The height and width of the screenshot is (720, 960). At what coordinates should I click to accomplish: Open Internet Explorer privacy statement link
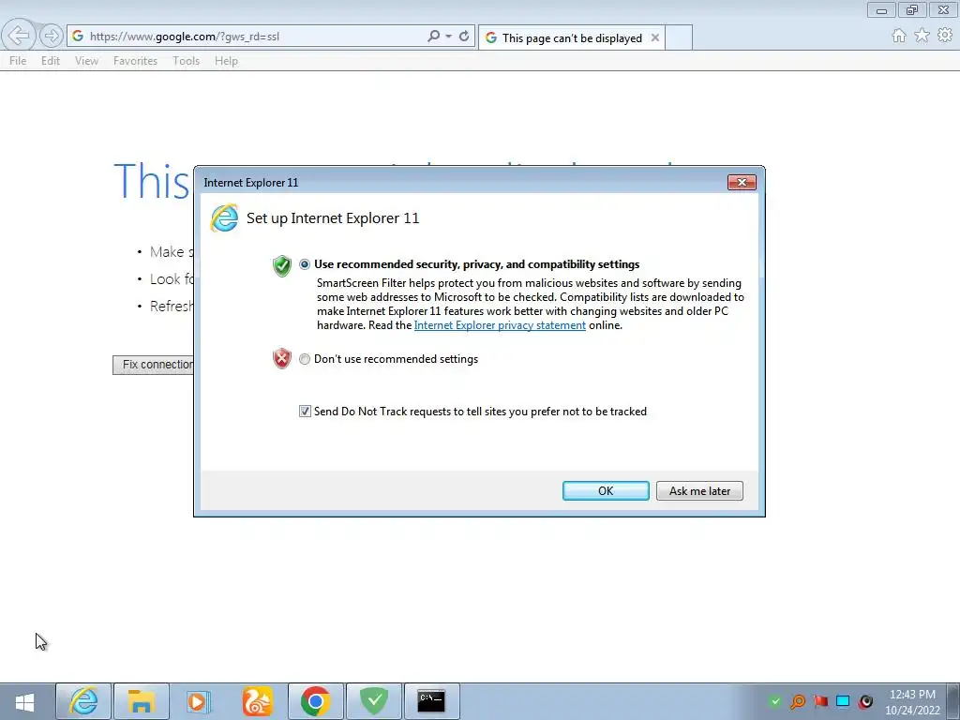(500, 325)
